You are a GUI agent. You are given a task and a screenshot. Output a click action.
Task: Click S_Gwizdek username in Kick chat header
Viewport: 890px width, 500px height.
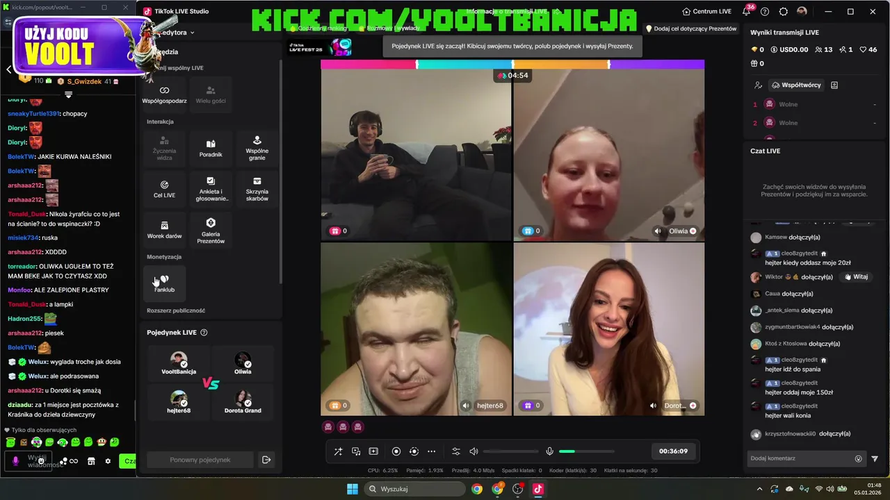tap(84, 81)
